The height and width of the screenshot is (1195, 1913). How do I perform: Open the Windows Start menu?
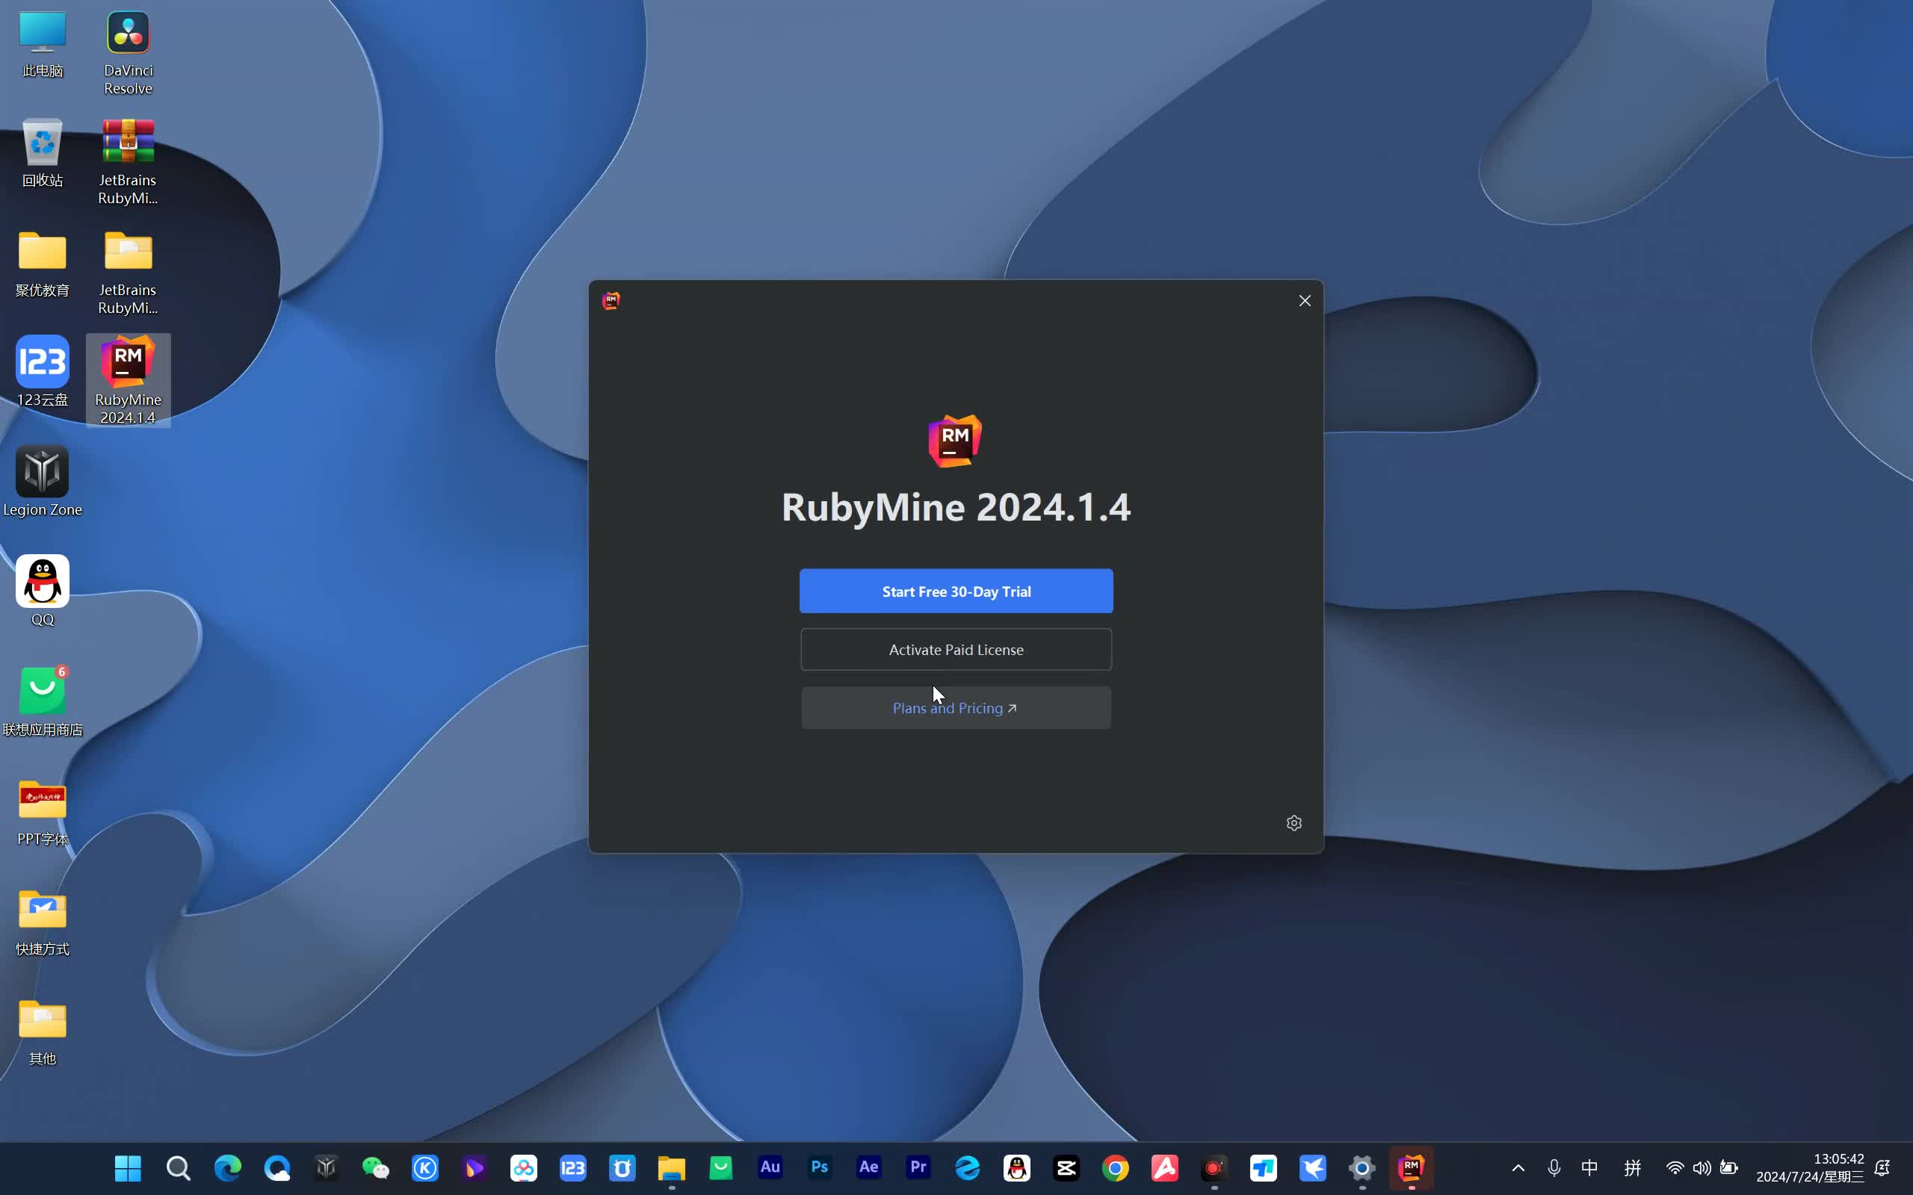click(x=128, y=1167)
